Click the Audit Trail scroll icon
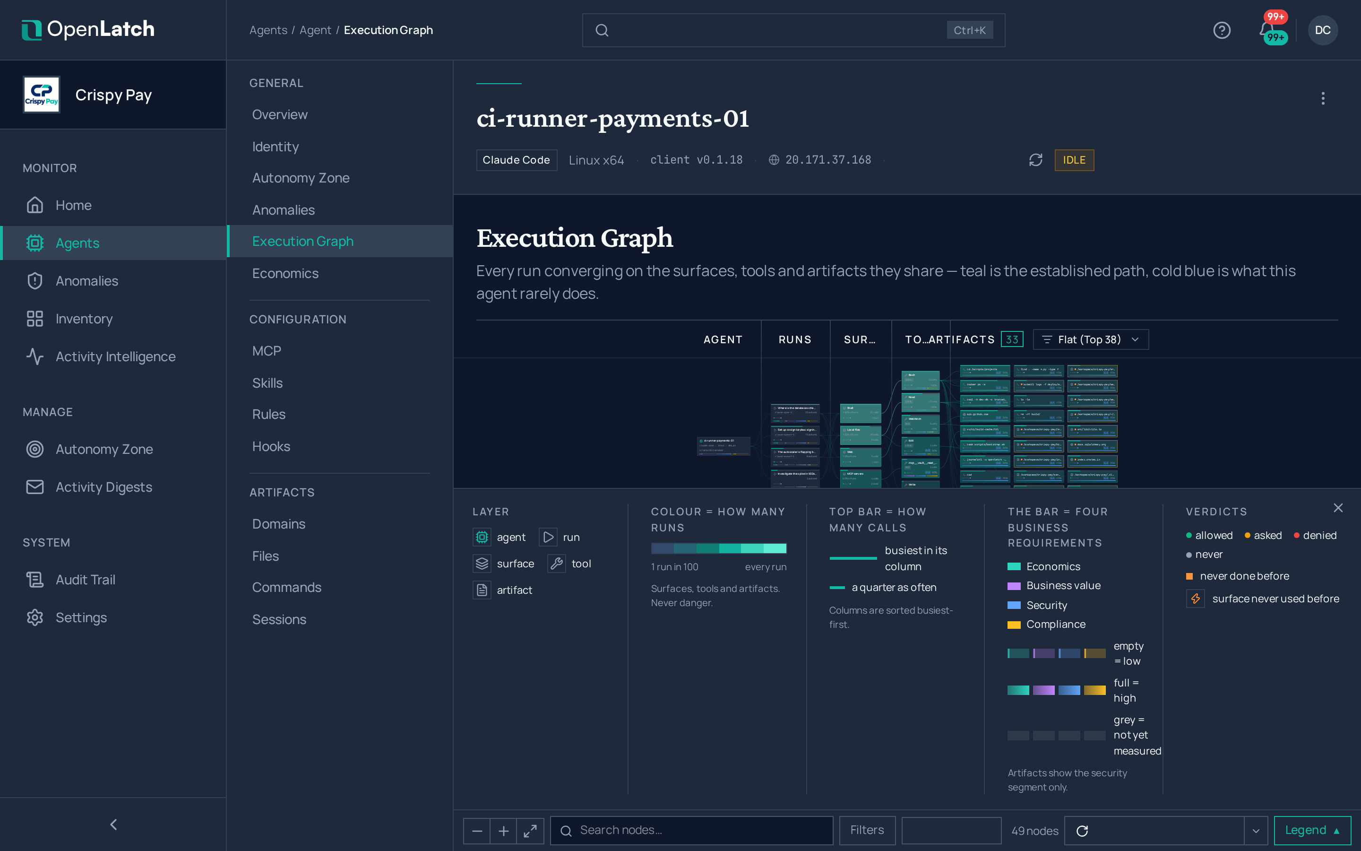The height and width of the screenshot is (851, 1361). [x=35, y=579]
